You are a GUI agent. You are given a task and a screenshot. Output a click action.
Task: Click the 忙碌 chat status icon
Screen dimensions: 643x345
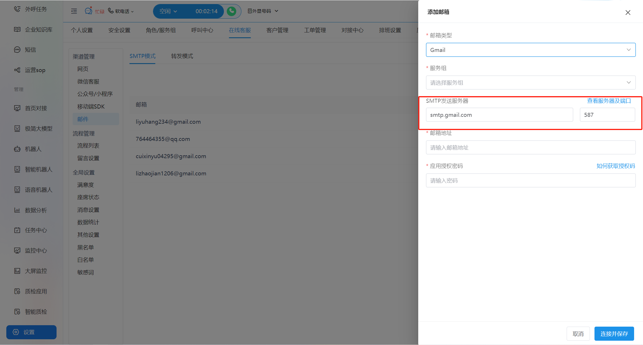point(88,11)
